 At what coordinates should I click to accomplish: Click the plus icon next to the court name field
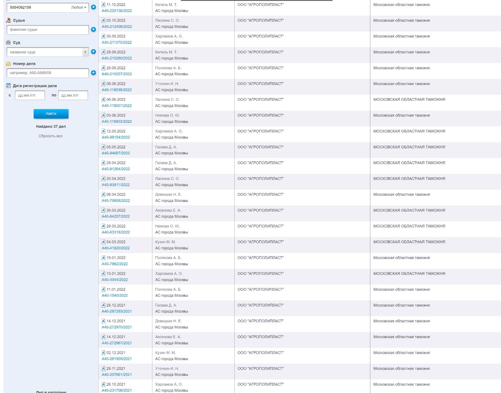[x=93, y=52]
